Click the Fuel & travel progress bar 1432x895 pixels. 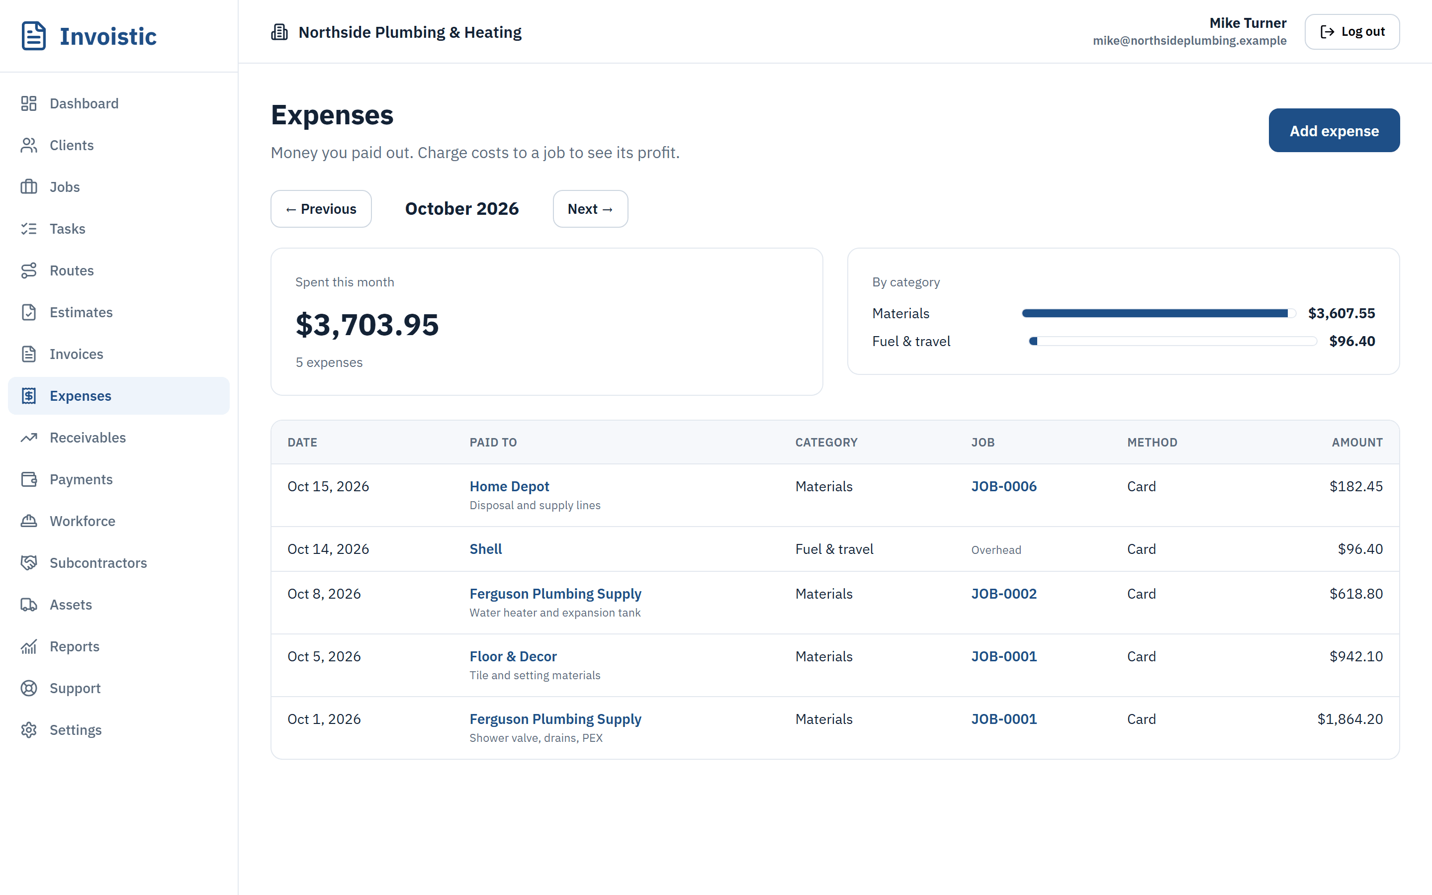coord(1173,341)
